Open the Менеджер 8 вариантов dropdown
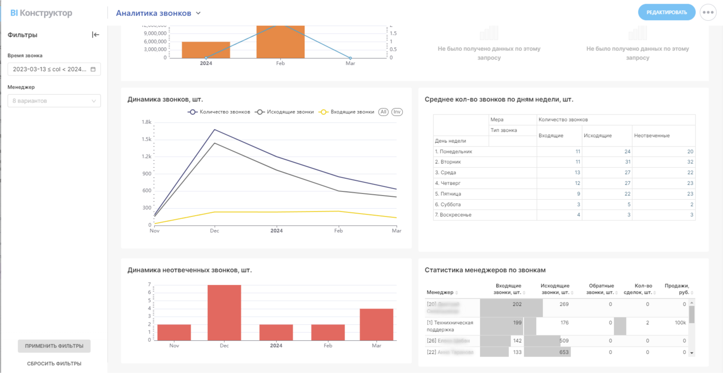723x373 pixels. coord(54,101)
